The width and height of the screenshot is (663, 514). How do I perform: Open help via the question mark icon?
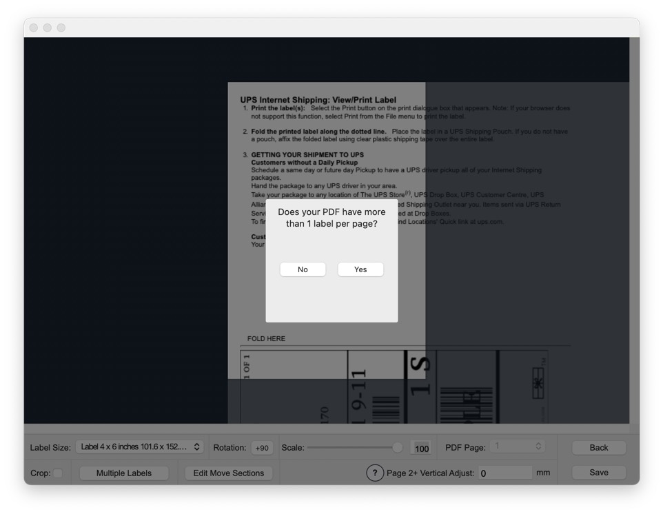(x=374, y=473)
